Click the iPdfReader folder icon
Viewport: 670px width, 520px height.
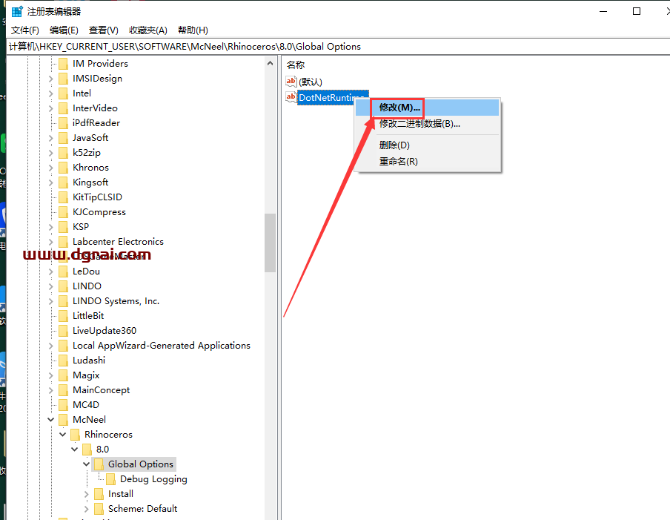63,123
